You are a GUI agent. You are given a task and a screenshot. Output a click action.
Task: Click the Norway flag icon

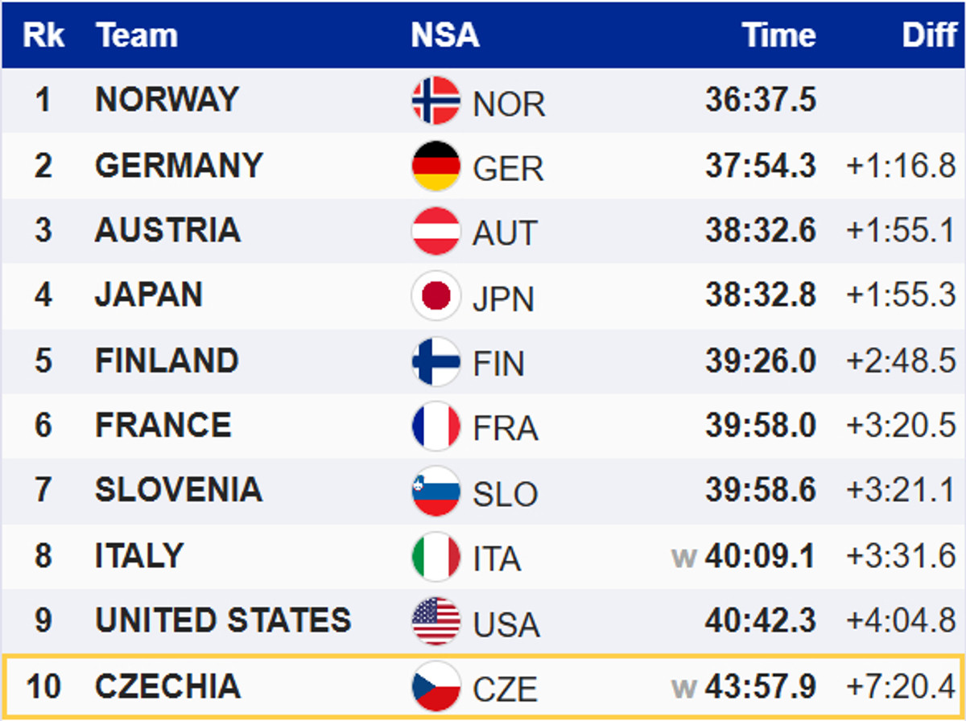pos(436,101)
